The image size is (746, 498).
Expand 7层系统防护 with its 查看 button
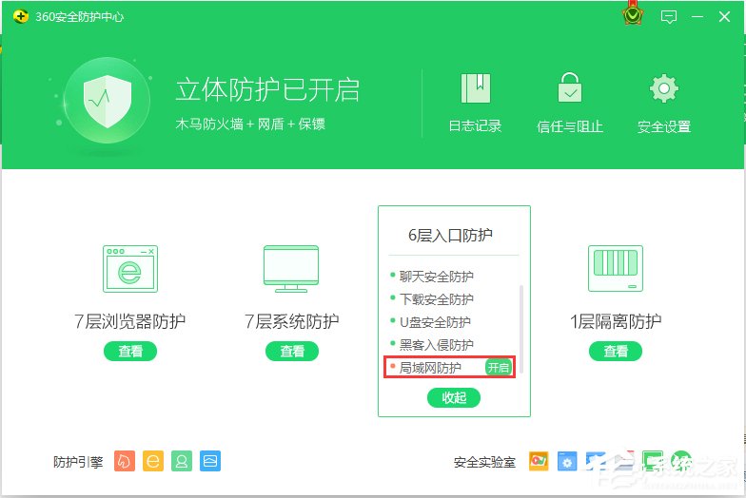click(x=292, y=352)
